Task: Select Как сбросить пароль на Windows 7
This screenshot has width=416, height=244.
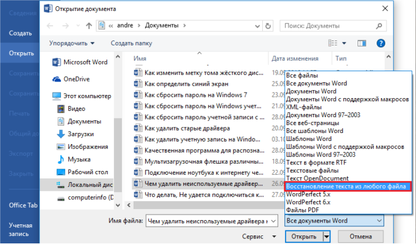Action: (x=196, y=95)
